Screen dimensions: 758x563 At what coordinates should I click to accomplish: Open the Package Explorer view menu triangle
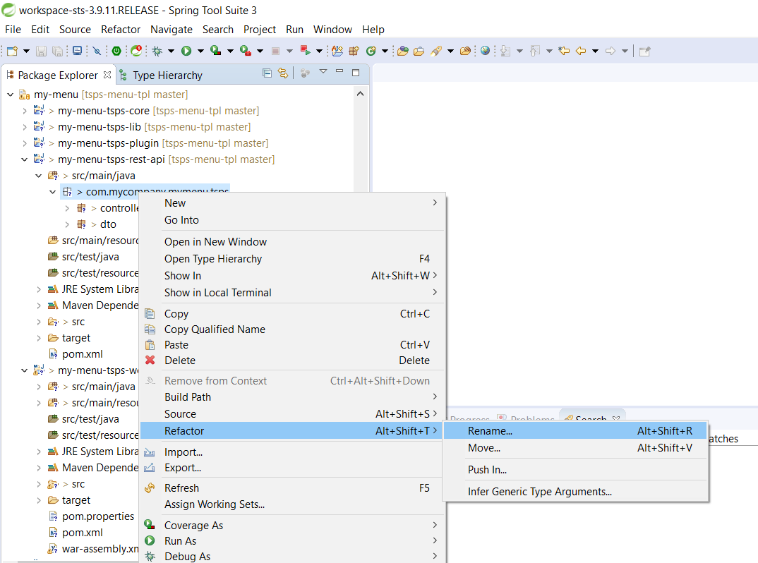323,73
